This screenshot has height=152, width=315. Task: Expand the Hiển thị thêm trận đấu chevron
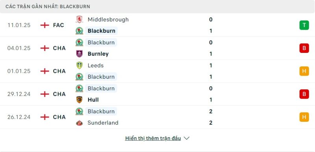click(187, 138)
